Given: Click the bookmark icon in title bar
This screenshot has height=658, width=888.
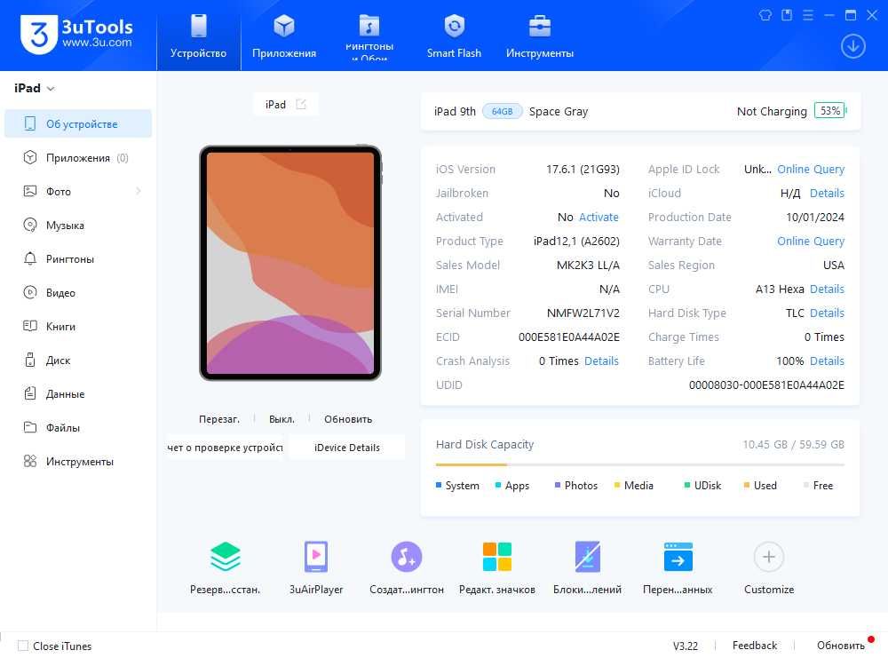Looking at the screenshot, I should coord(787,15).
